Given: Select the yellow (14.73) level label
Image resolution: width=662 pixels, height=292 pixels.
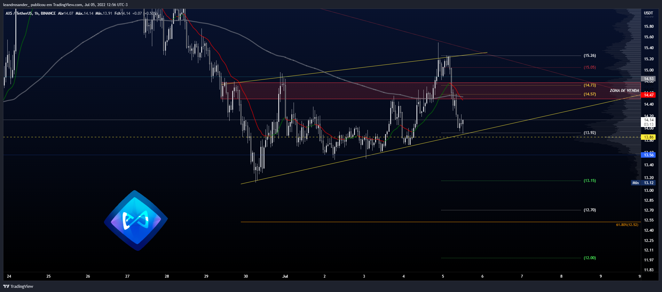Looking at the screenshot, I should click(x=590, y=85).
